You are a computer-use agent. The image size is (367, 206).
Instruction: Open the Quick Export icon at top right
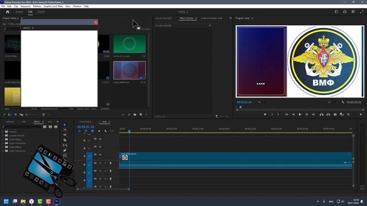click(345, 11)
